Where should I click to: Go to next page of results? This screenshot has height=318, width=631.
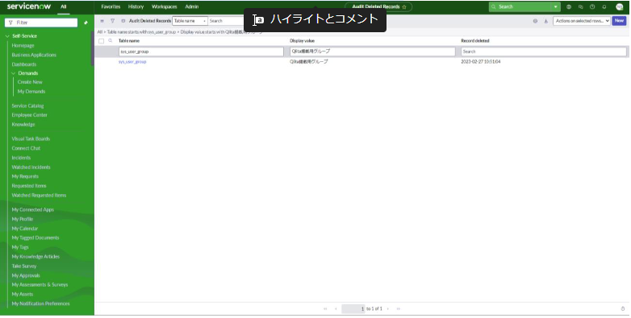point(388,309)
